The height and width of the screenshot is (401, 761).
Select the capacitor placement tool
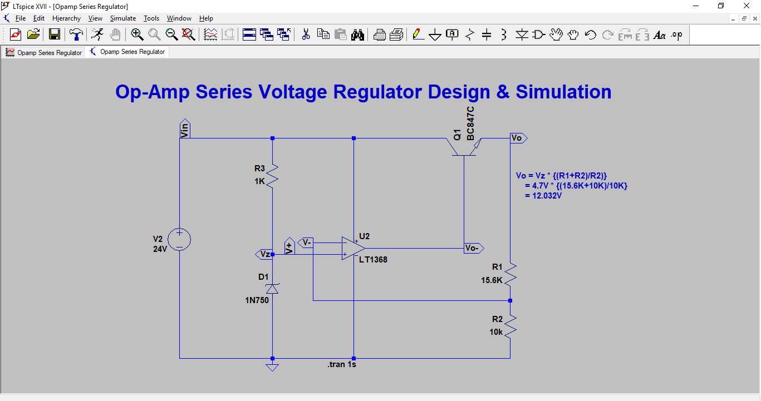[487, 34]
